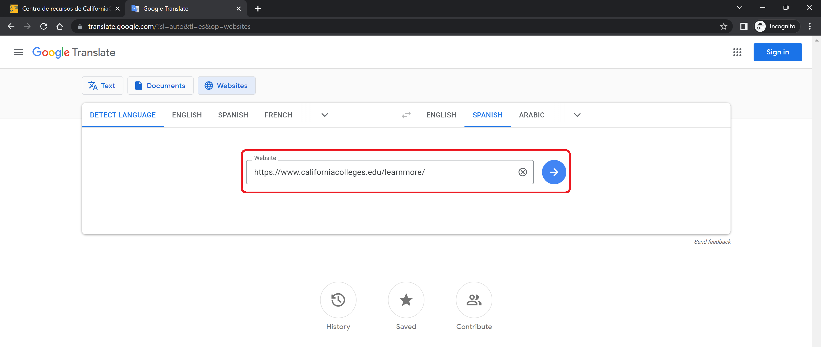The height and width of the screenshot is (347, 821).
Task: Go back to the previous page
Action: click(x=11, y=26)
